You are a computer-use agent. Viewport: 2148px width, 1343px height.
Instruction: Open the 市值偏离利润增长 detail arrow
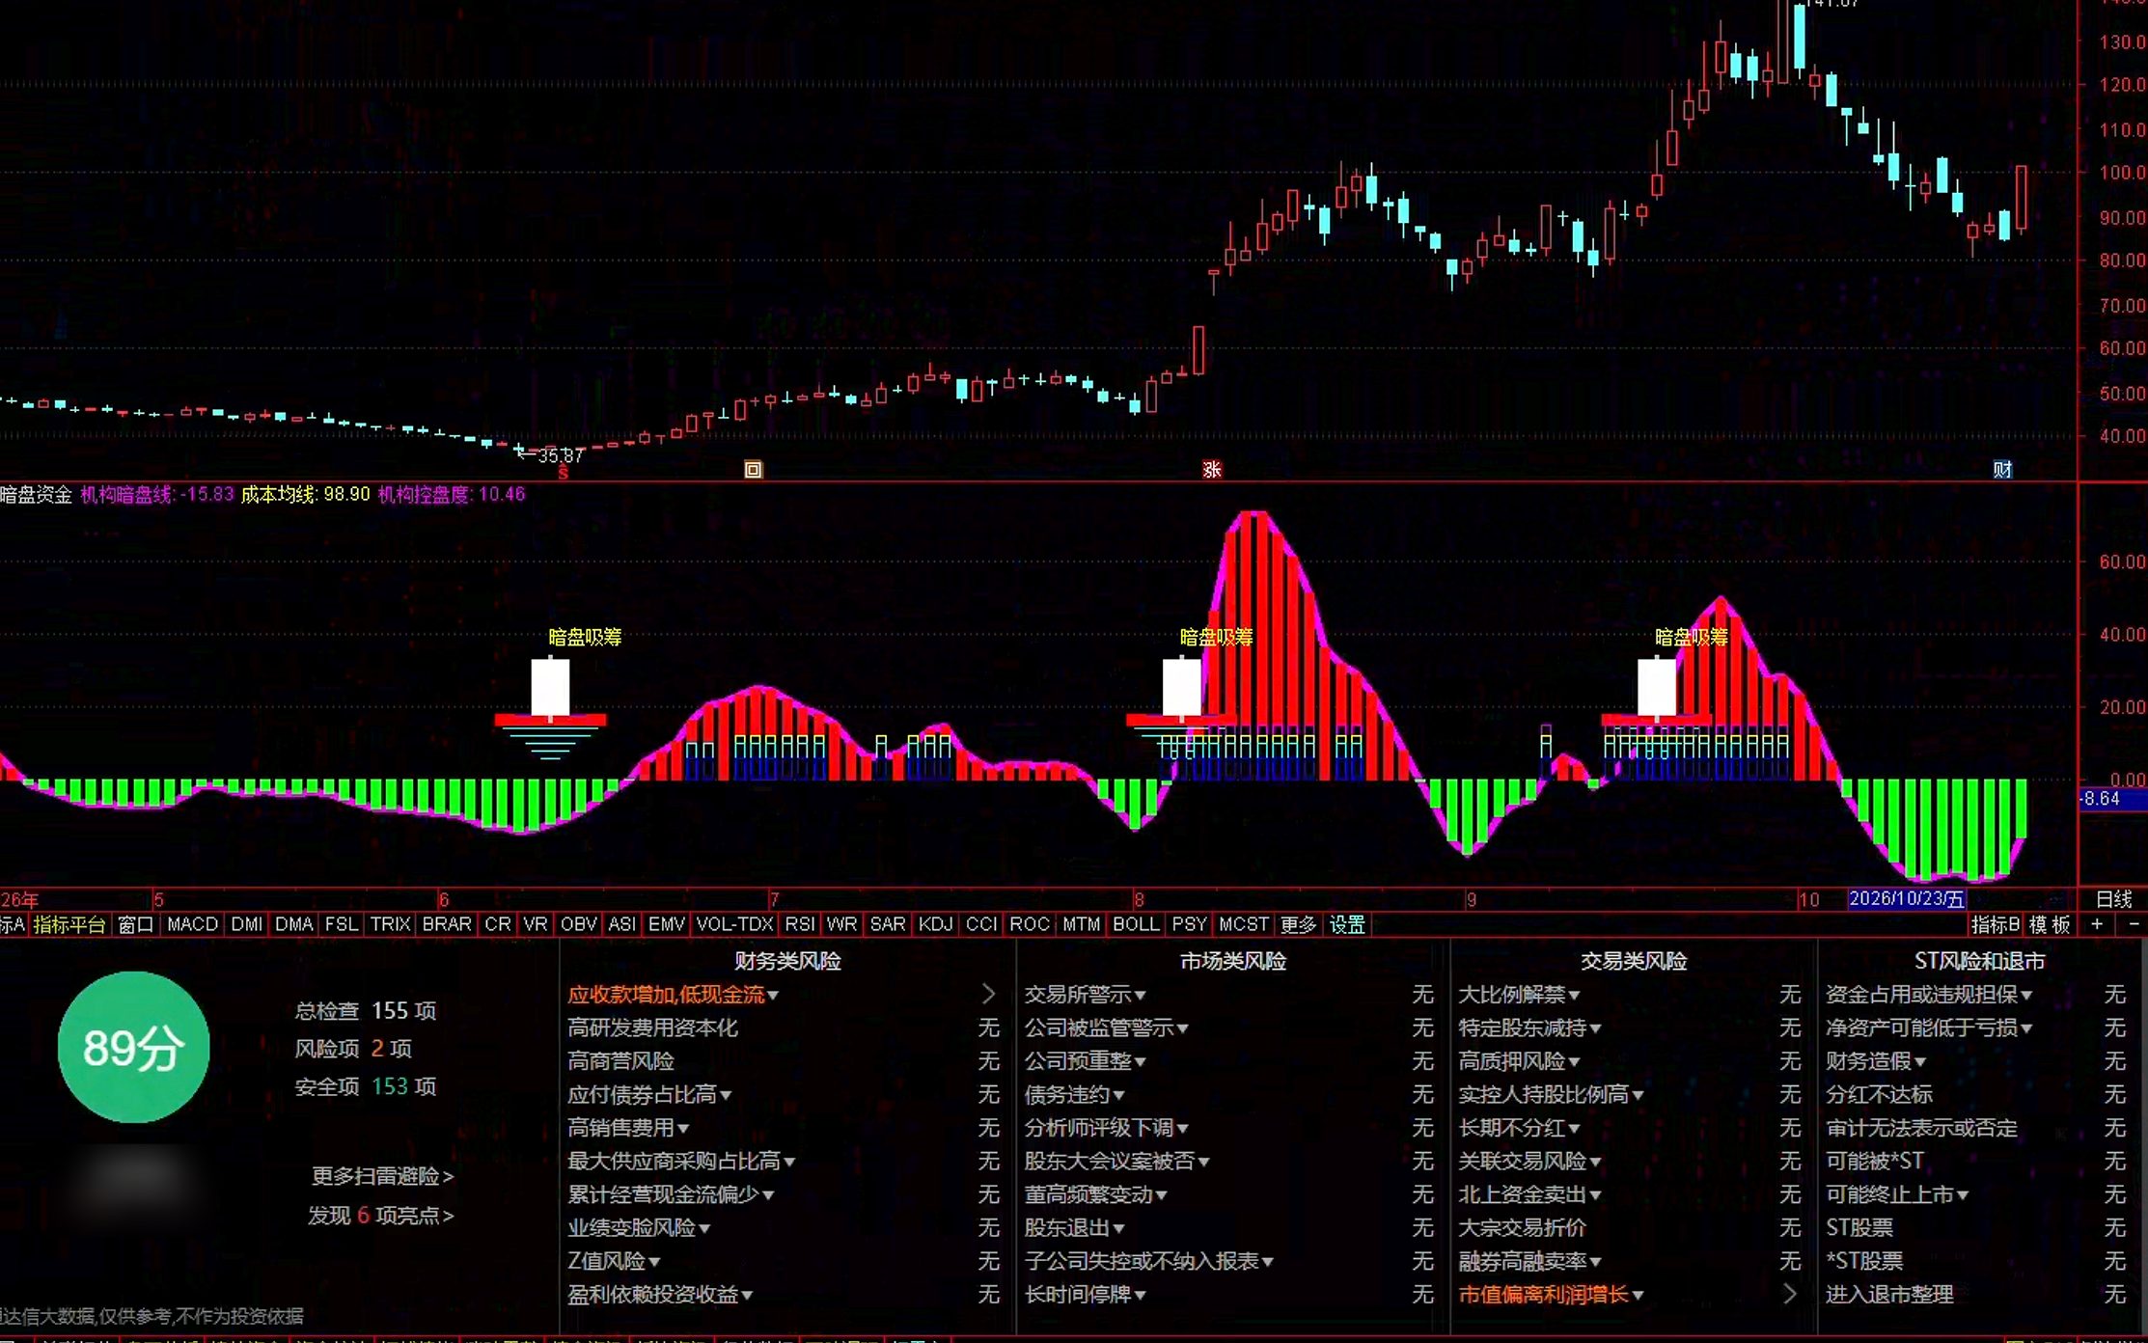pyautogui.click(x=1790, y=1294)
